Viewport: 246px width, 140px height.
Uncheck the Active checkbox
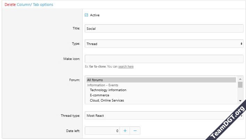(x=87, y=15)
